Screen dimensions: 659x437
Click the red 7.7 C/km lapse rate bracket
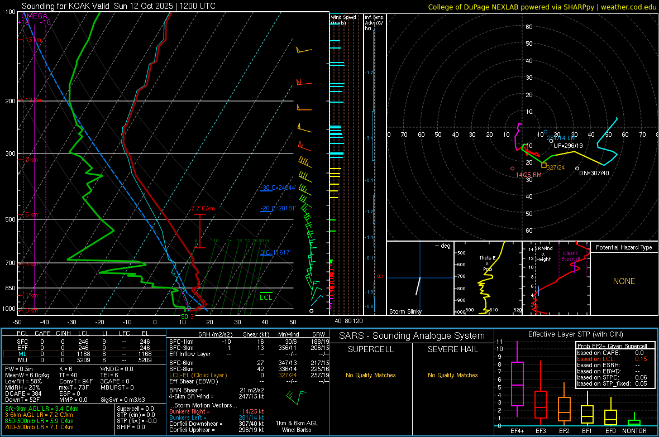point(200,230)
